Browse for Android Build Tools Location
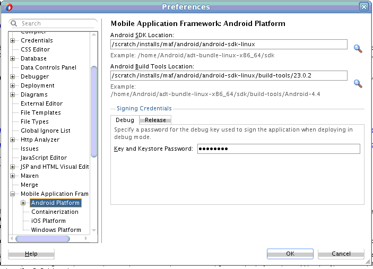 pyautogui.click(x=358, y=84)
